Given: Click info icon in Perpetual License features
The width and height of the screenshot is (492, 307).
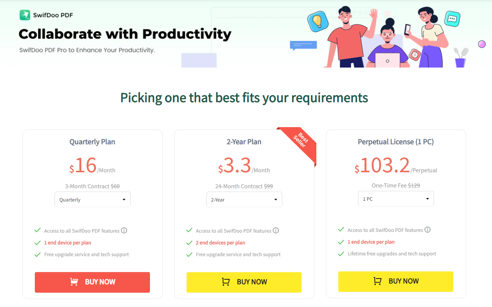Looking at the screenshot, I should pos(428,230).
